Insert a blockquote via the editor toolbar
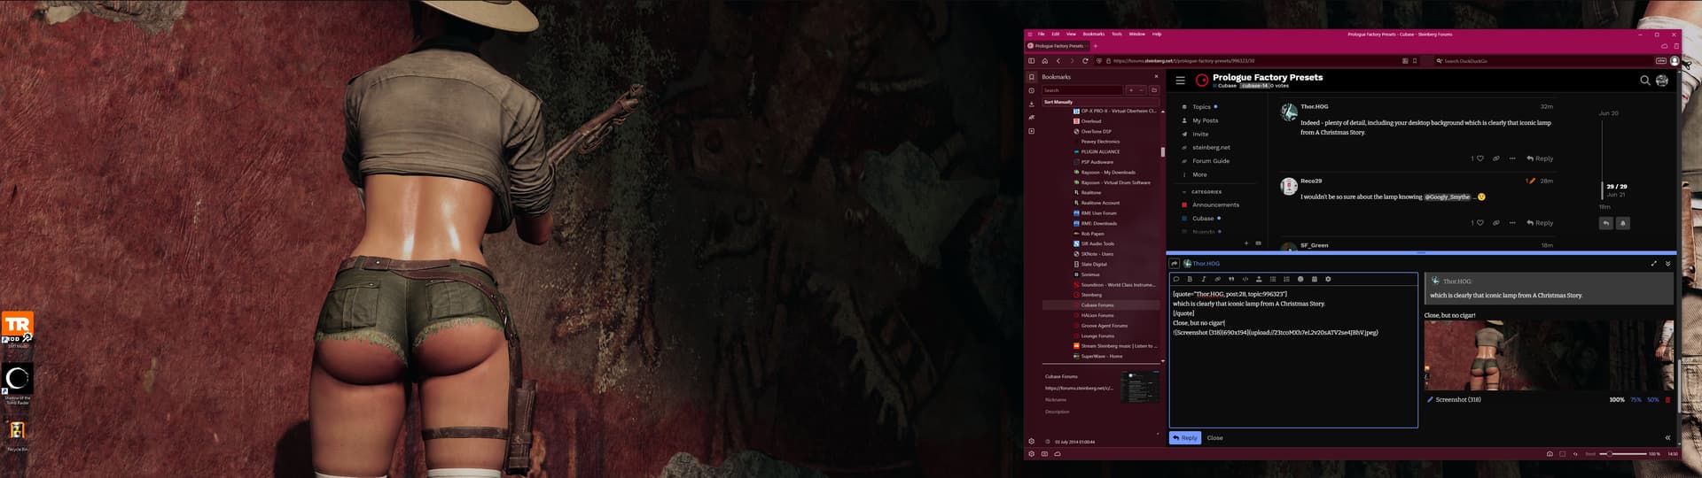 click(x=1231, y=280)
